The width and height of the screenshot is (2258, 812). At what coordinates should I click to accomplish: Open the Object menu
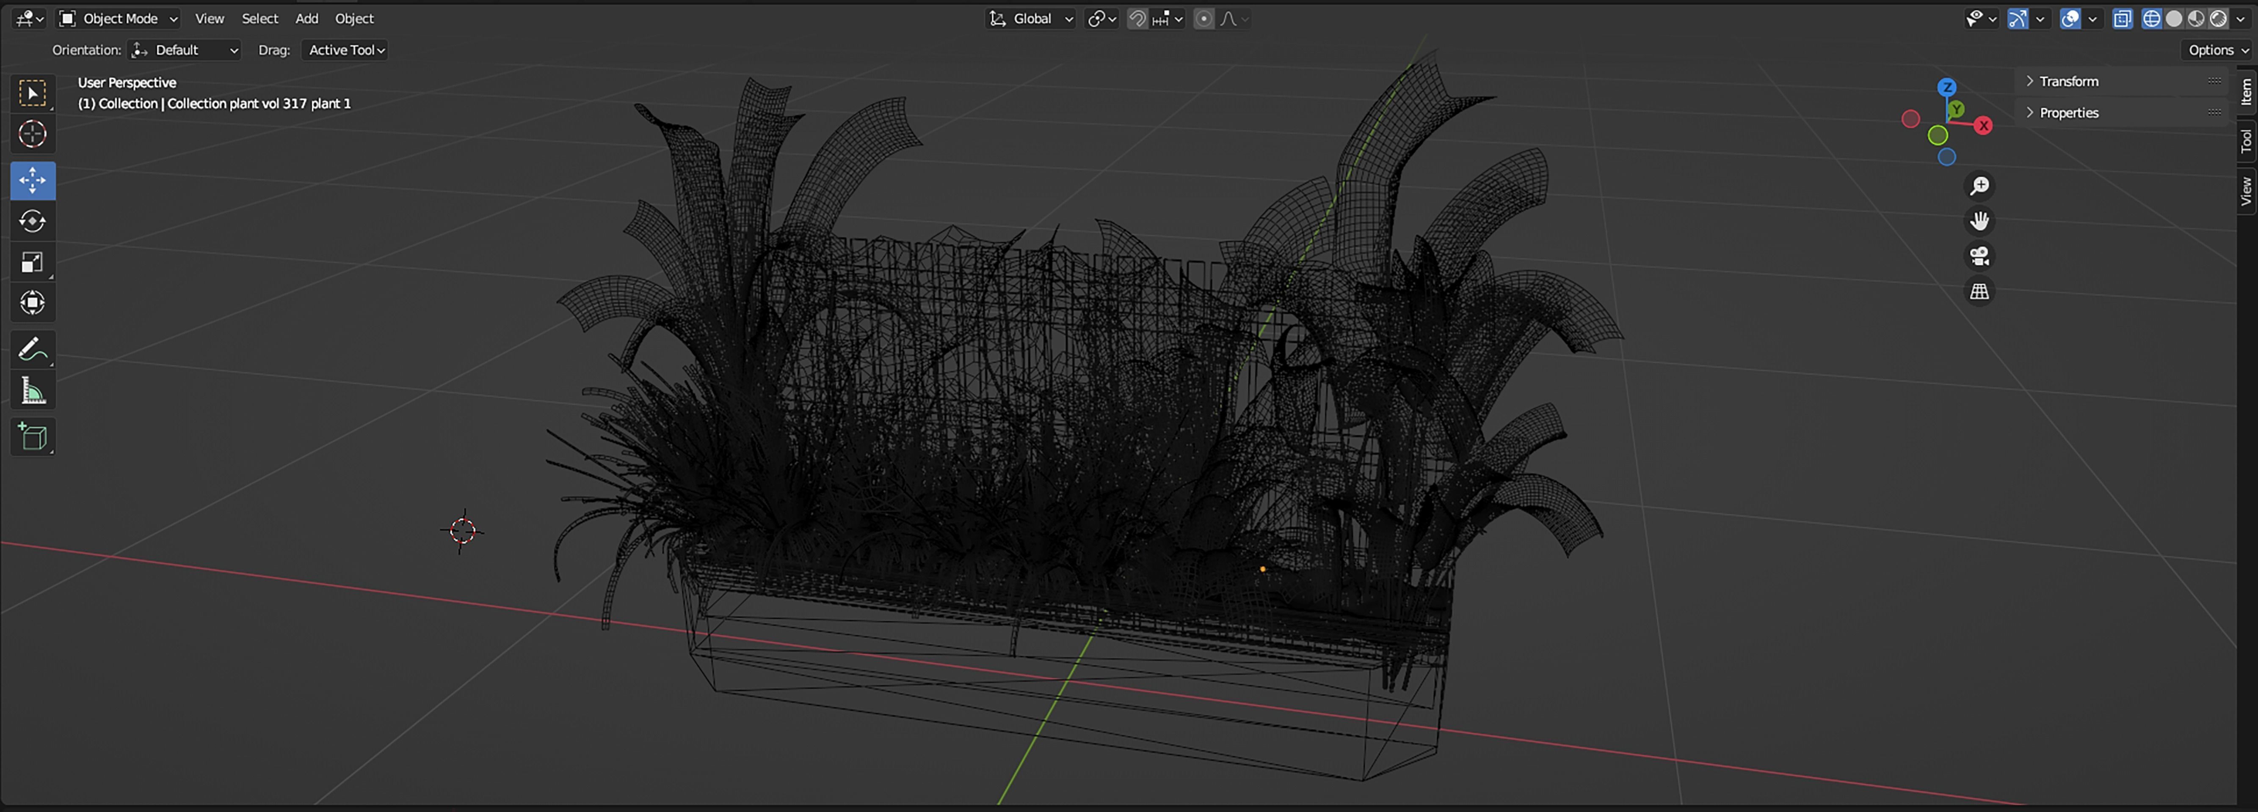coord(354,18)
